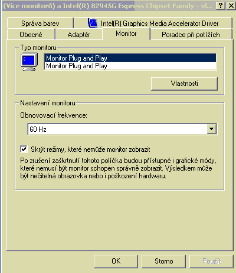The height and width of the screenshot is (273, 236).
Task: Select the first Monitor Plug and Play entry
Action: 130,58
